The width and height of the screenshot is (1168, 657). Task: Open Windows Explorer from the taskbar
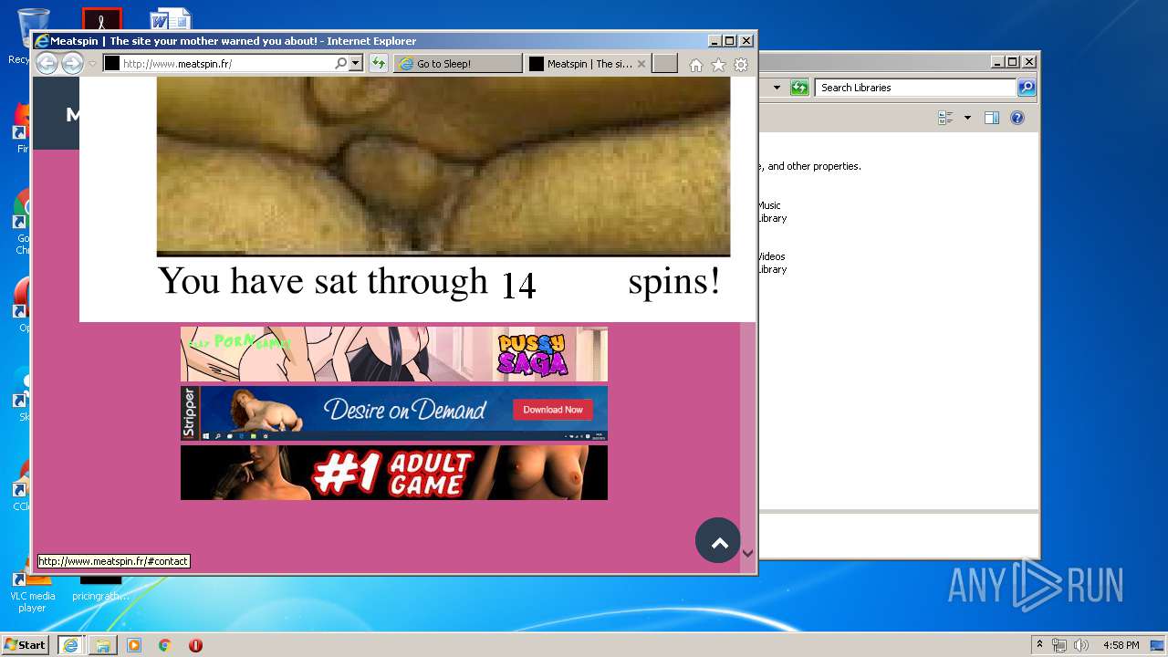tap(102, 645)
